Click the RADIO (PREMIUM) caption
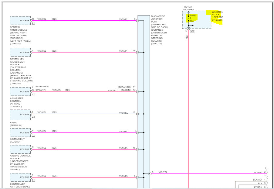 [16, 124]
